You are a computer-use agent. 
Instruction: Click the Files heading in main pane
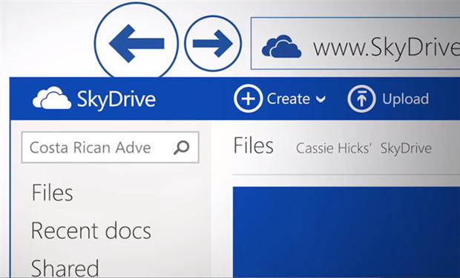(254, 145)
